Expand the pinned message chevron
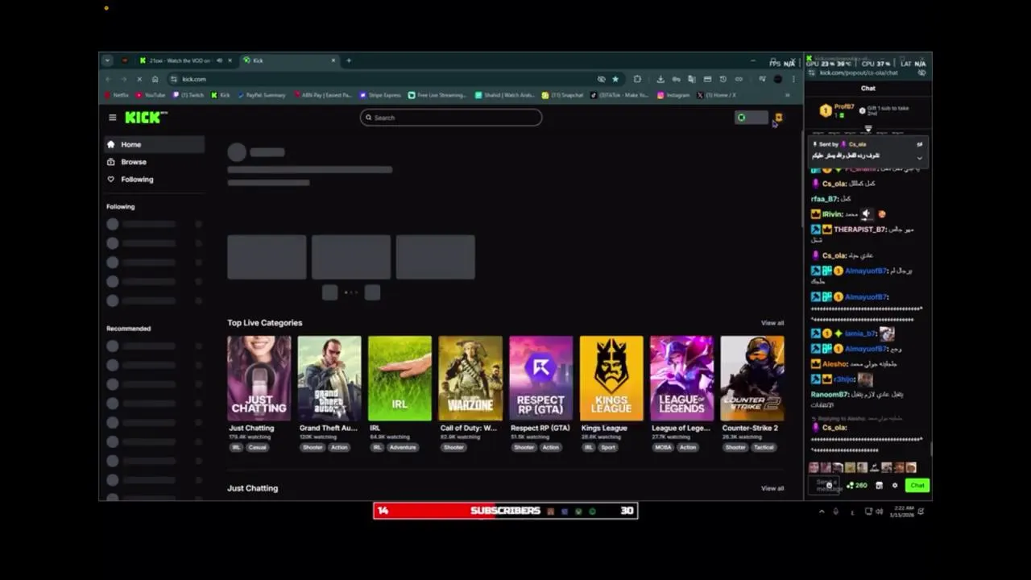 click(919, 157)
